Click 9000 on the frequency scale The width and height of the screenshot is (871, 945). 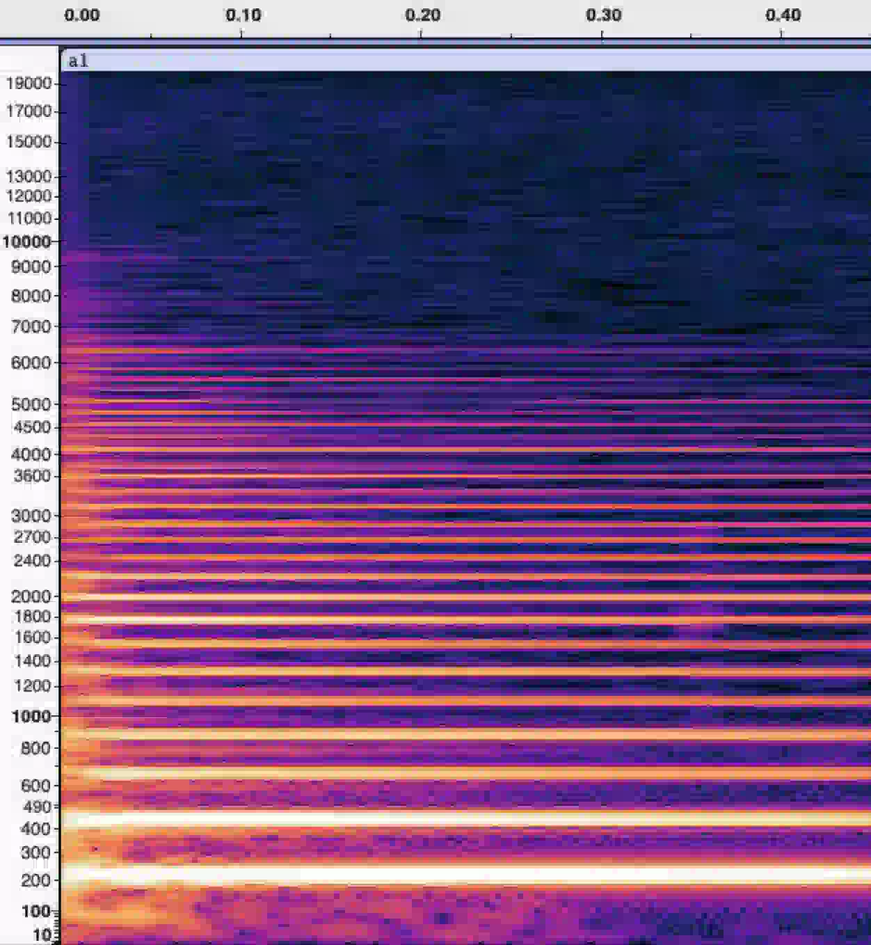coord(31,267)
